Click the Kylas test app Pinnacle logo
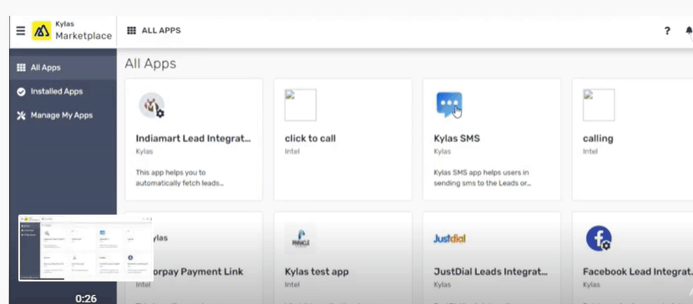Screen dimensions: 693x304 (x=300, y=238)
